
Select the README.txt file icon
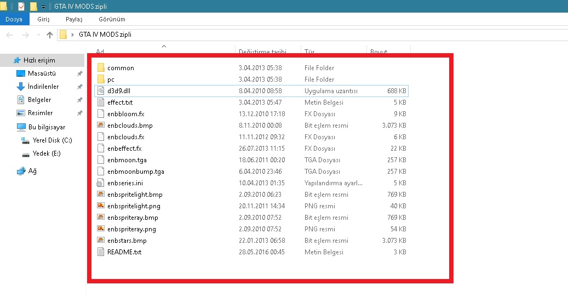pyautogui.click(x=101, y=252)
